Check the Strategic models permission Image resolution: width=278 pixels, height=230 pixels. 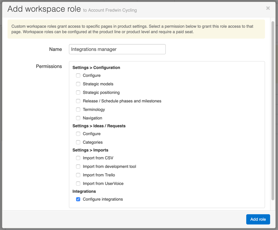click(78, 84)
